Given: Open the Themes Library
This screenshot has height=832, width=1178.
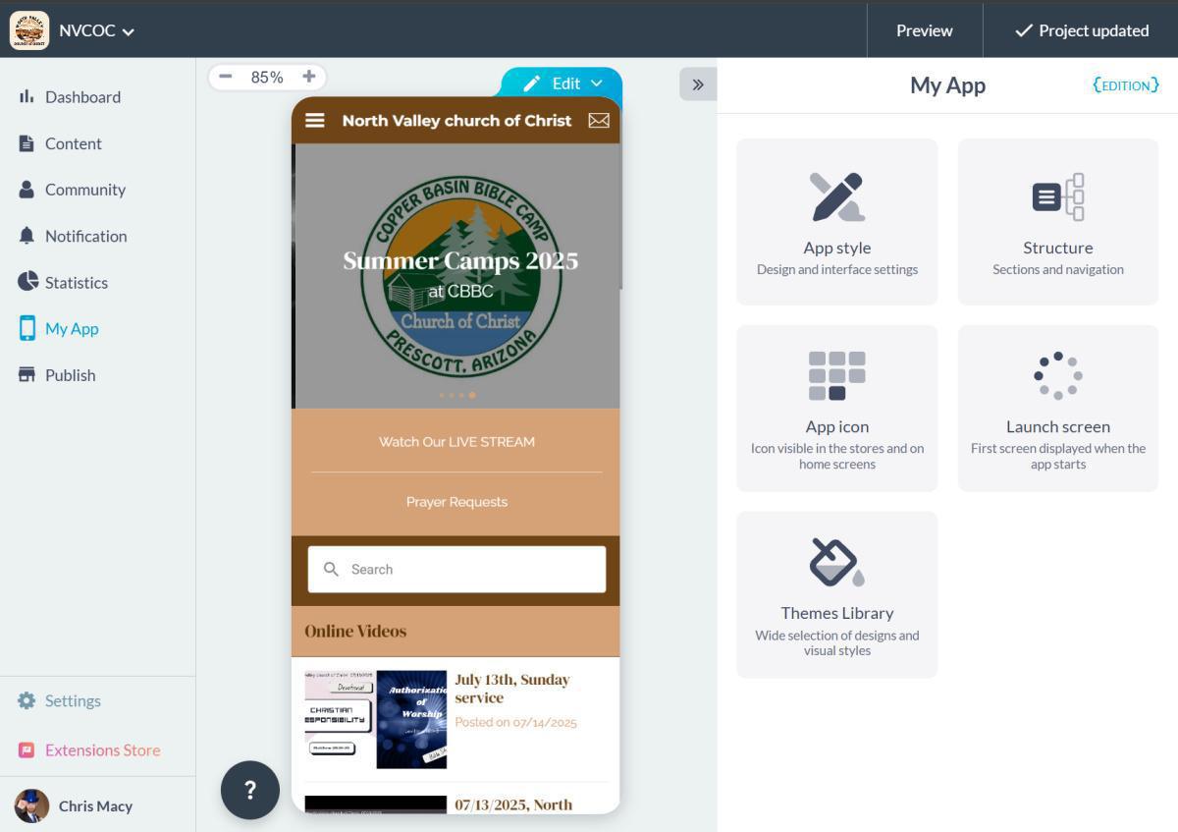Looking at the screenshot, I should (x=836, y=593).
